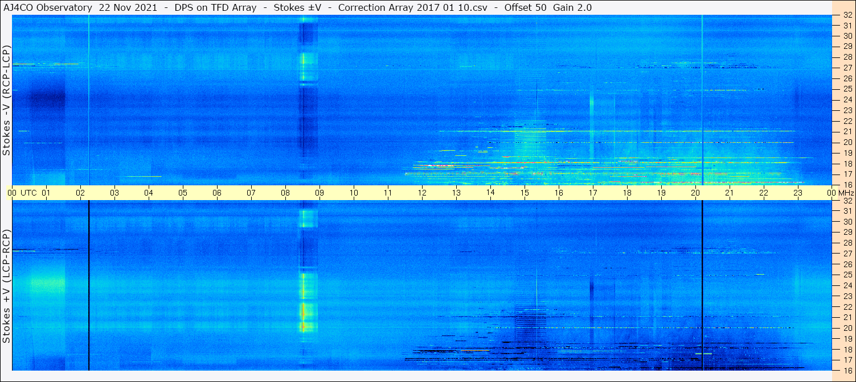This screenshot has height=382, width=856.
Task: Click the 22 MHz label of Stokes -V panel
Action: tap(847, 121)
